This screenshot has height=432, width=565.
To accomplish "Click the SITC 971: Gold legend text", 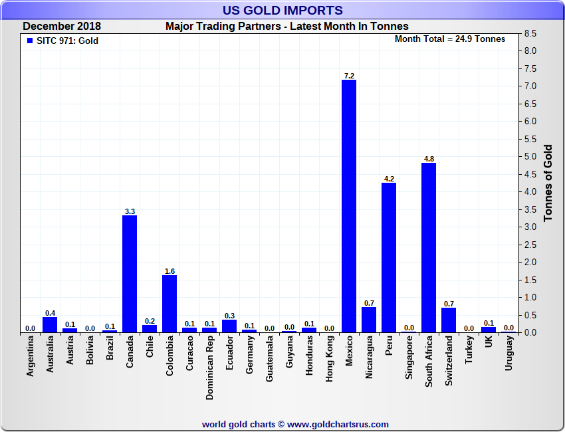I will (67, 41).
